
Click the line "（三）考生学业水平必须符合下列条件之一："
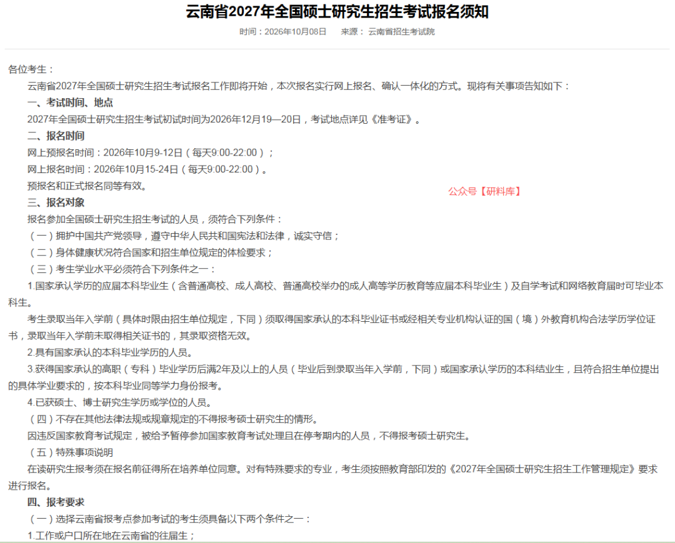(x=122, y=269)
